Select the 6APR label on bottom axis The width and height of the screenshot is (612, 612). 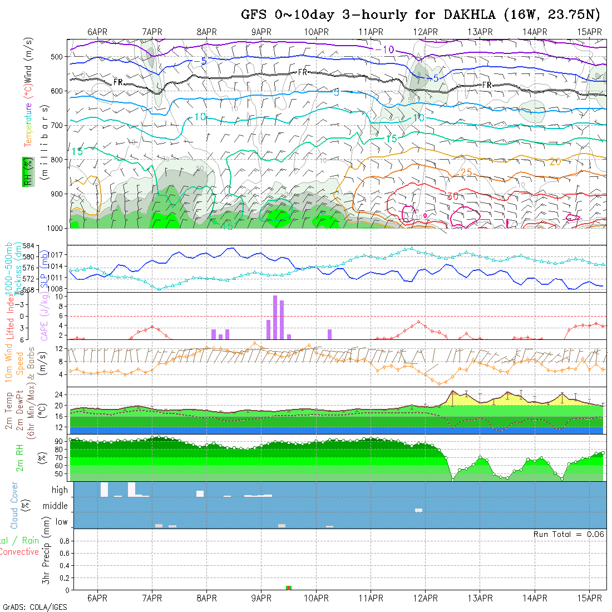[97, 598]
